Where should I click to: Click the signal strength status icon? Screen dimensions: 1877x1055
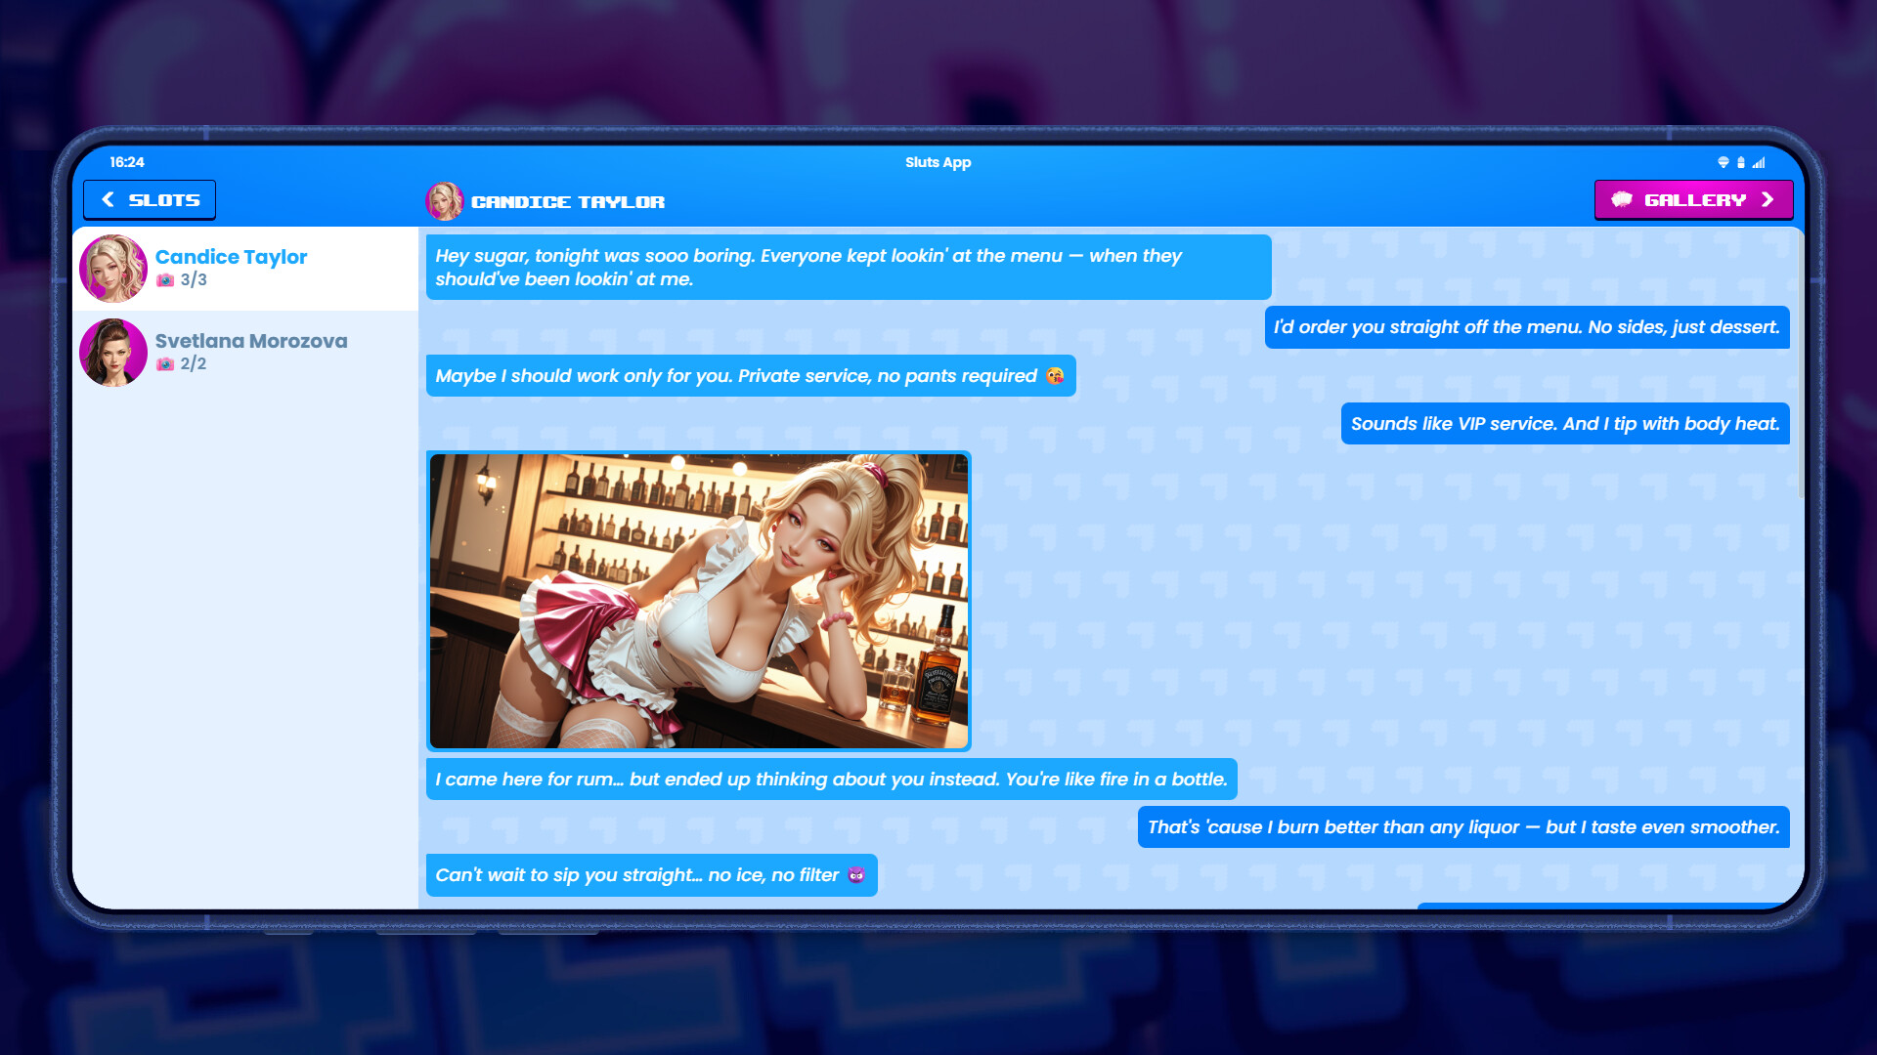point(1759,163)
